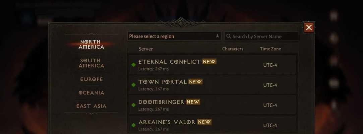The width and height of the screenshot is (363, 134).
Task: Click the green diamond beside Arkaine's Valor
Action: coord(133,125)
